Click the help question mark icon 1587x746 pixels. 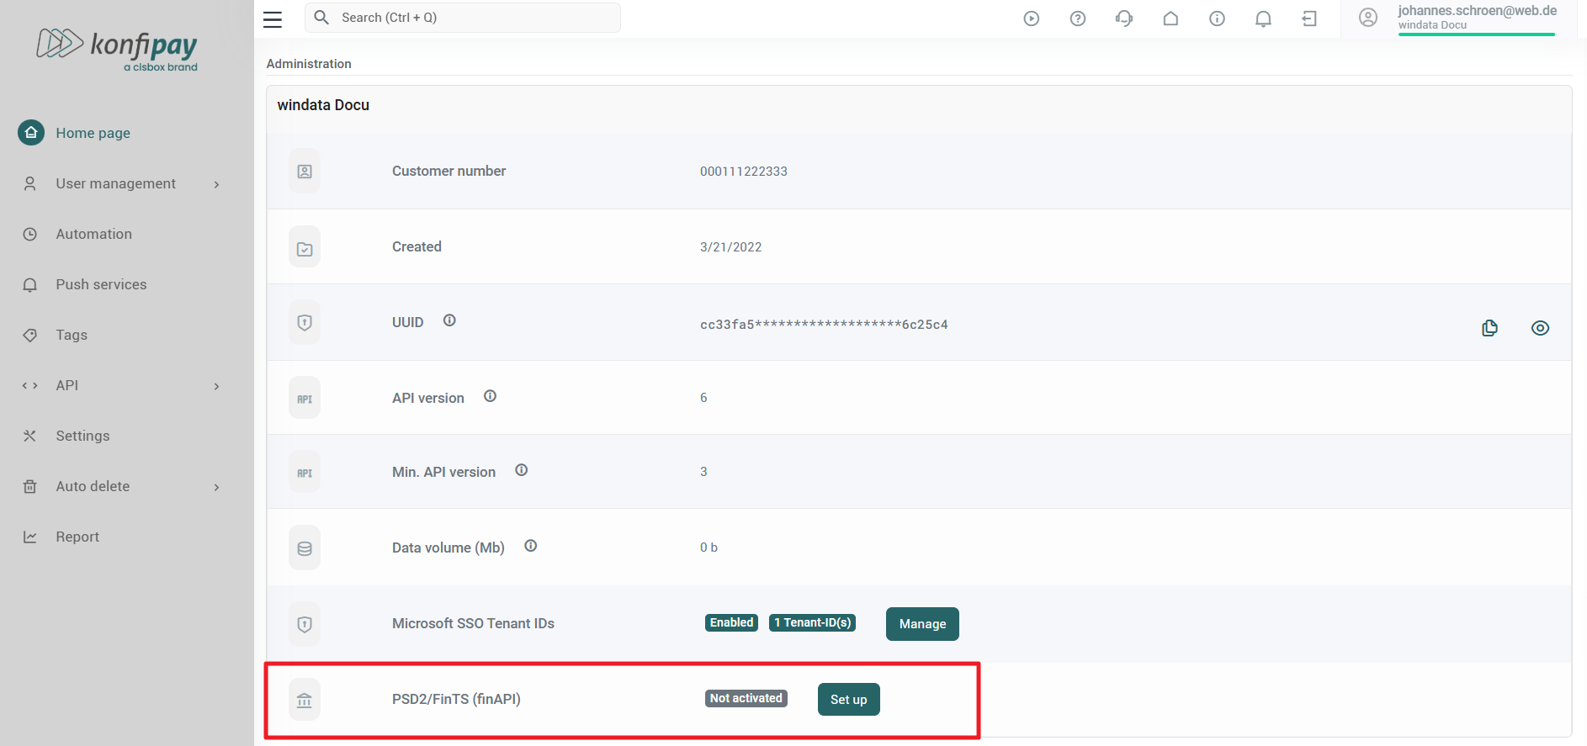pos(1078,19)
